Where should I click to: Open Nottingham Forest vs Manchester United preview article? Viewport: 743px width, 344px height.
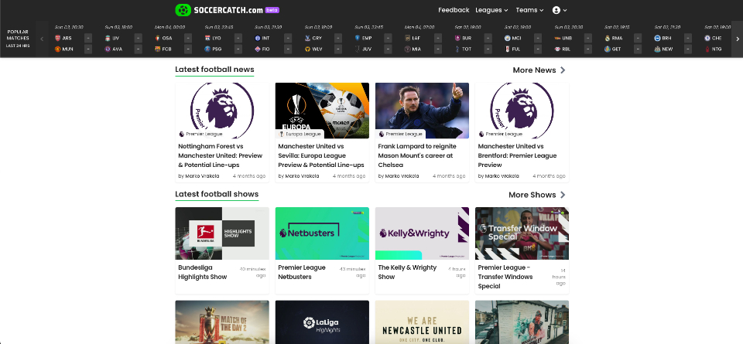pos(221,155)
